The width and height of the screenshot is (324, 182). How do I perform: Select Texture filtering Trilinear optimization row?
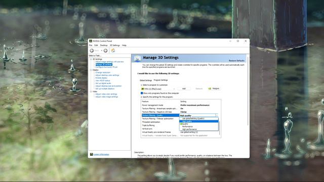160,119
